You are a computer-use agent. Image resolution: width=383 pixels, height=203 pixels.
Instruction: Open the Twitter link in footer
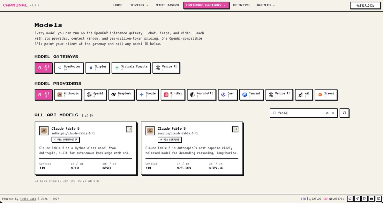click(350, 199)
